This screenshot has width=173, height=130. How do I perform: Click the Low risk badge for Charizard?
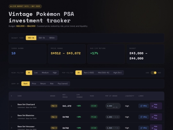pyautogui.click(x=94, y=106)
